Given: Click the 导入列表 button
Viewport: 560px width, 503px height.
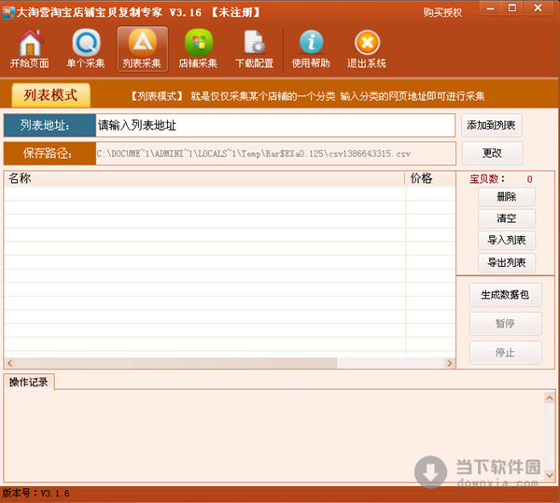Looking at the screenshot, I should tap(507, 240).
